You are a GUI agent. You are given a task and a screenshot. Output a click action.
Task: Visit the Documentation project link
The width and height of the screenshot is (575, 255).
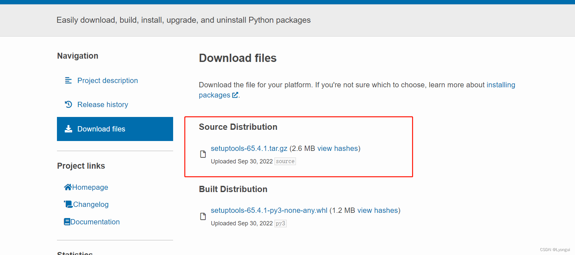coord(95,222)
